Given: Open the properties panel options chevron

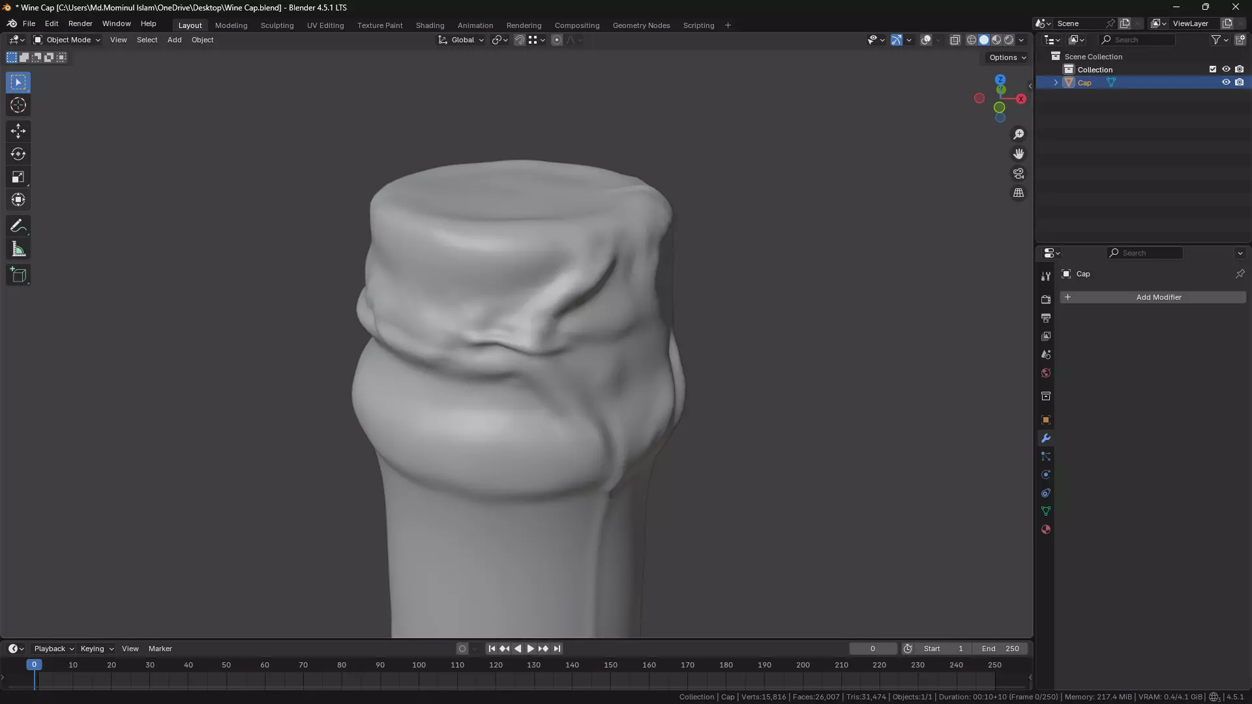Looking at the screenshot, I should [1240, 253].
